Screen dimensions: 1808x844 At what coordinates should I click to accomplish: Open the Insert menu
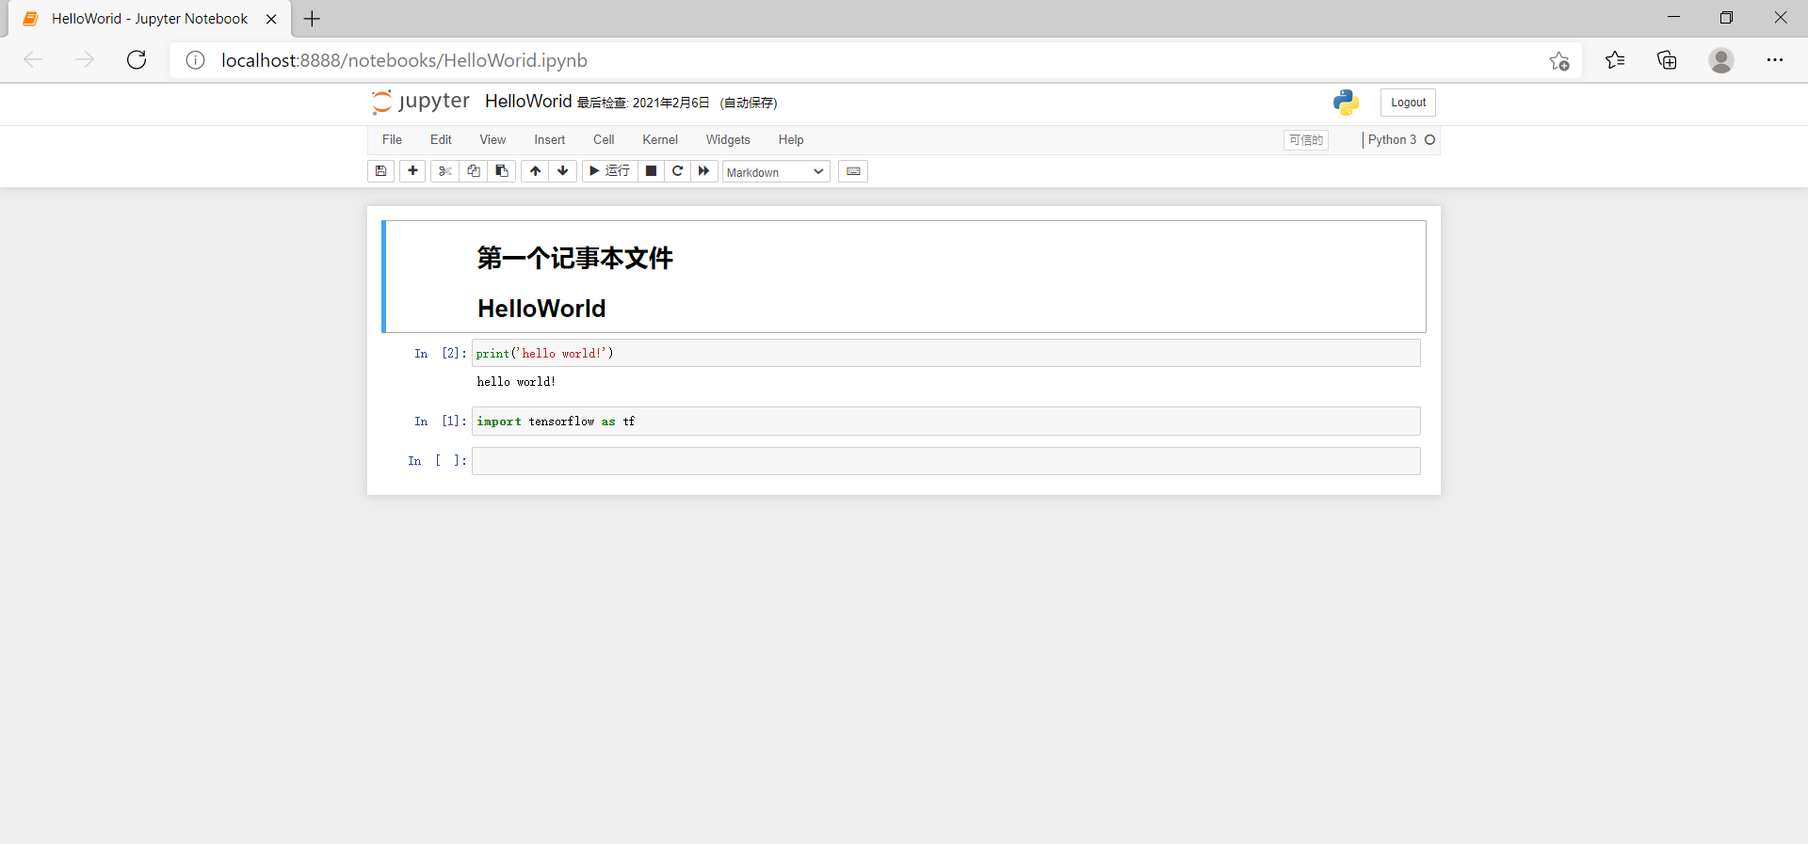click(x=550, y=139)
